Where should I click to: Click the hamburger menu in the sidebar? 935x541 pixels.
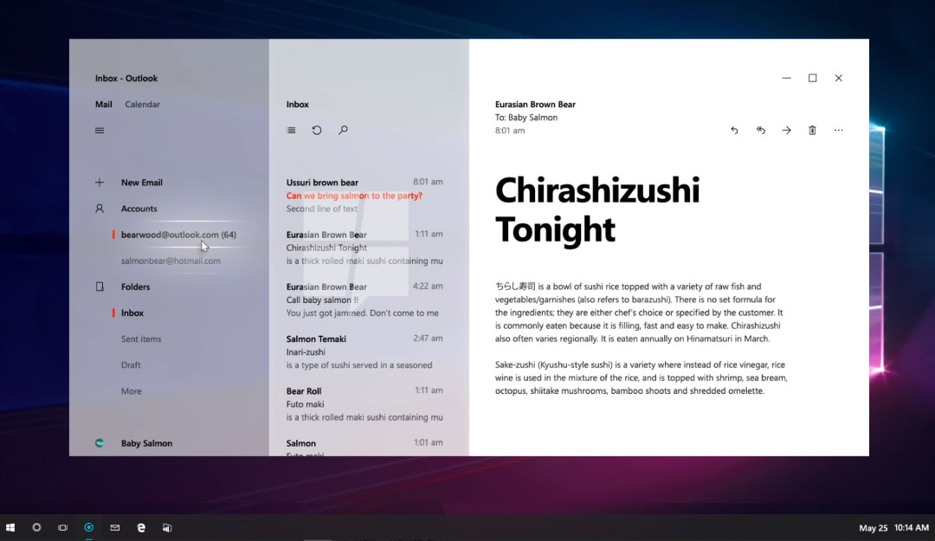(x=100, y=129)
